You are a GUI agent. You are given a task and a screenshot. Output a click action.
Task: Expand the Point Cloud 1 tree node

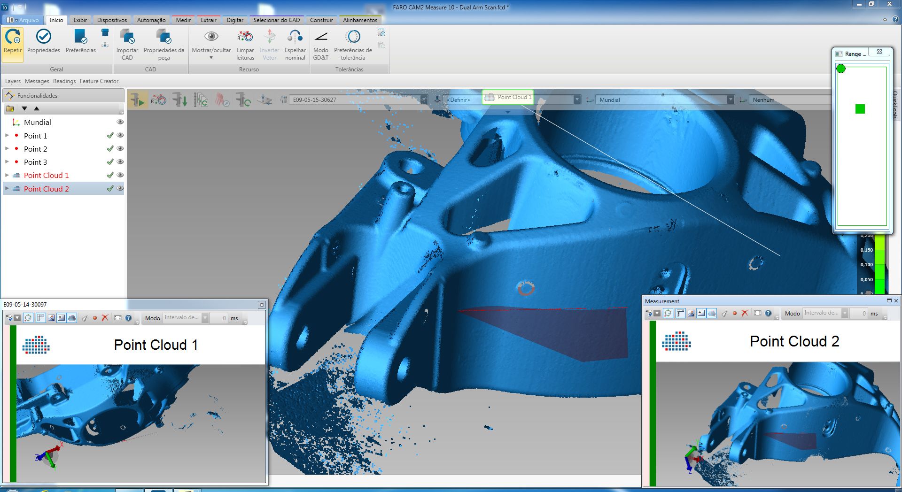(7, 175)
